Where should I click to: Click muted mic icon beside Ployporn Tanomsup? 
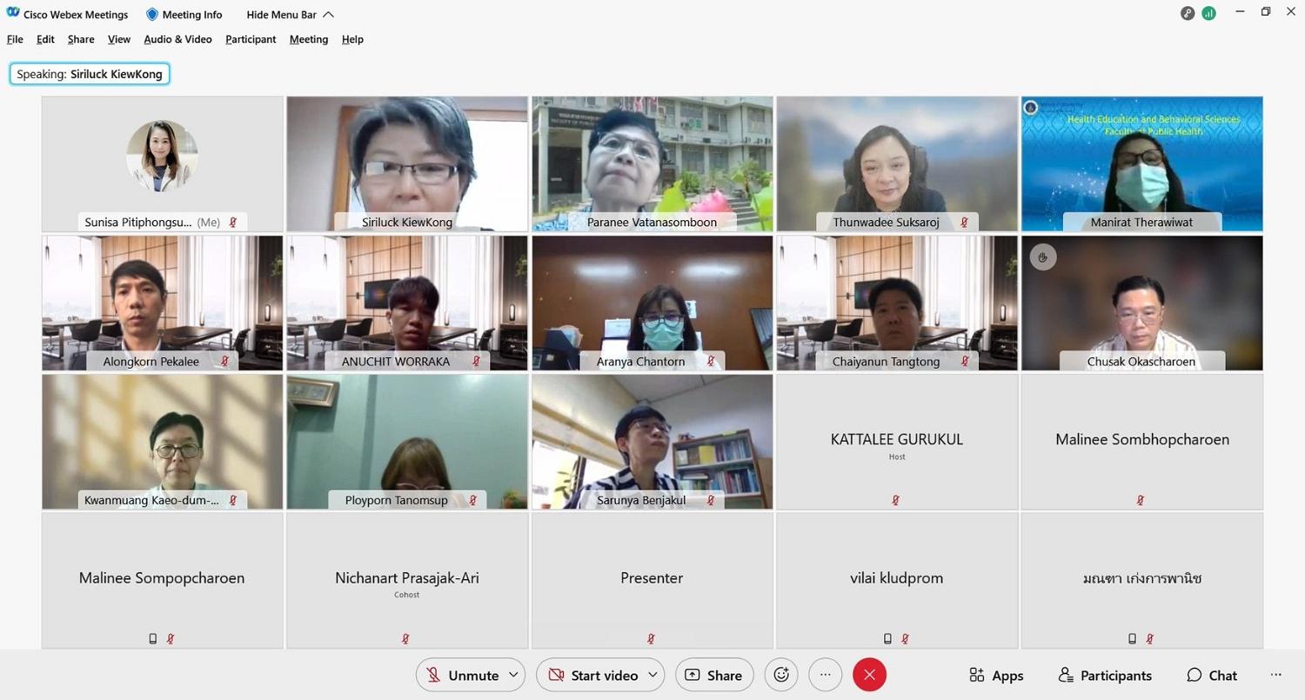tap(473, 501)
